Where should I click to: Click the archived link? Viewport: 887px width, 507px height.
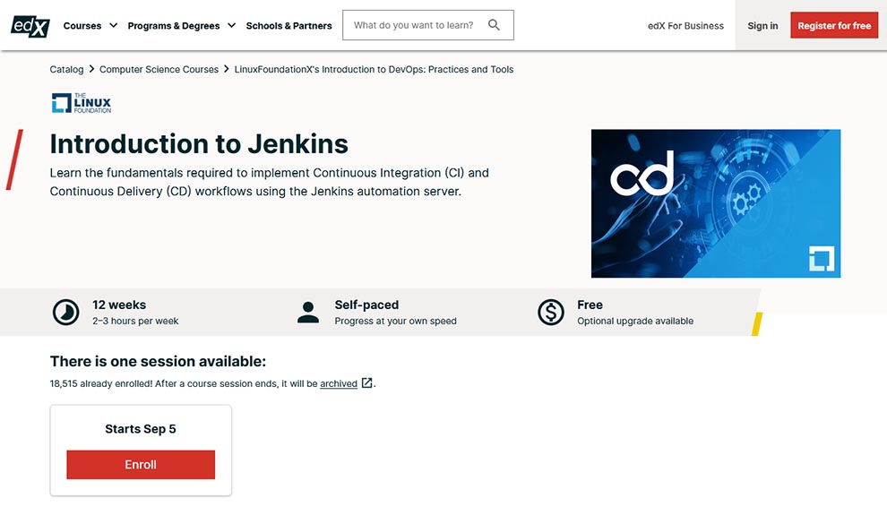pyautogui.click(x=339, y=383)
